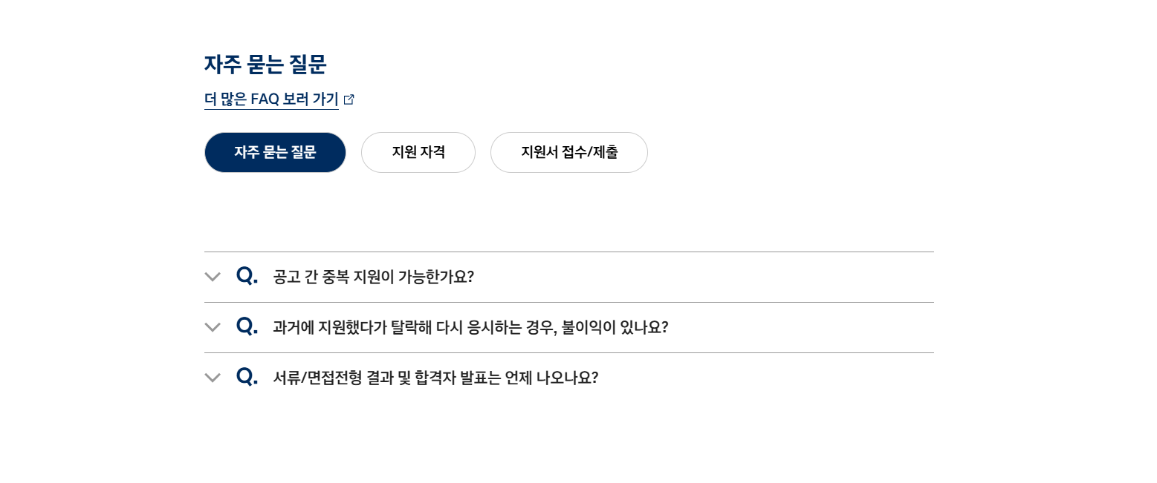
Task: Click the active '자주 묻는 질문' filter pill
Action: [x=275, y=152]
